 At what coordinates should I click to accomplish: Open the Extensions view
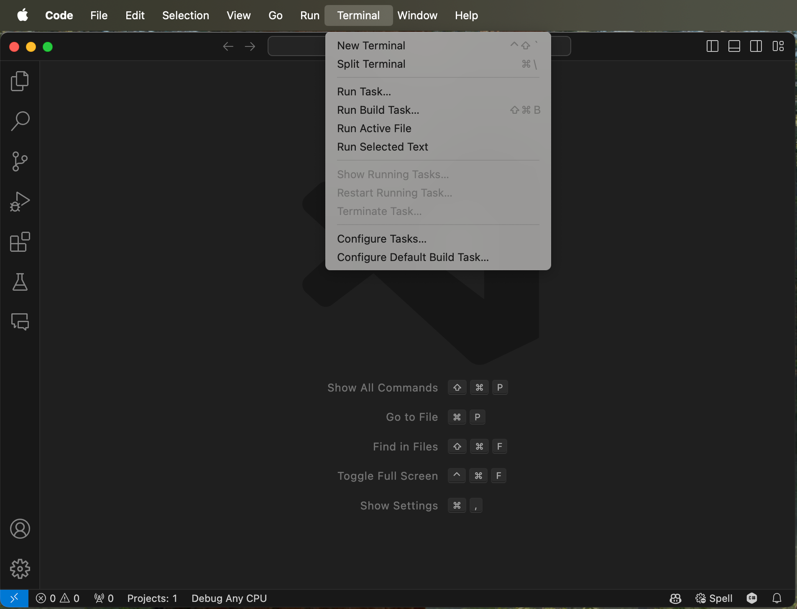(x=20, y=242)
